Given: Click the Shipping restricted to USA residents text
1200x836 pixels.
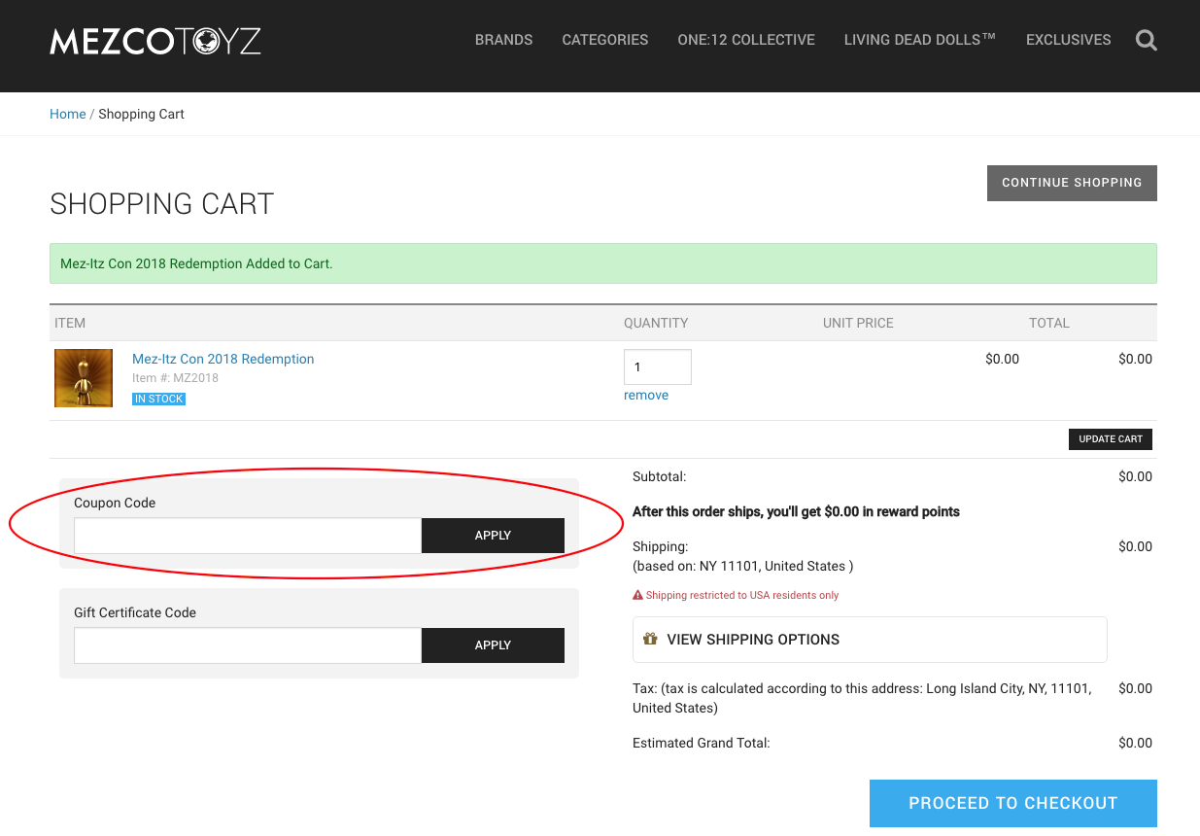Looking at the screenshot, I should (742, 595).
